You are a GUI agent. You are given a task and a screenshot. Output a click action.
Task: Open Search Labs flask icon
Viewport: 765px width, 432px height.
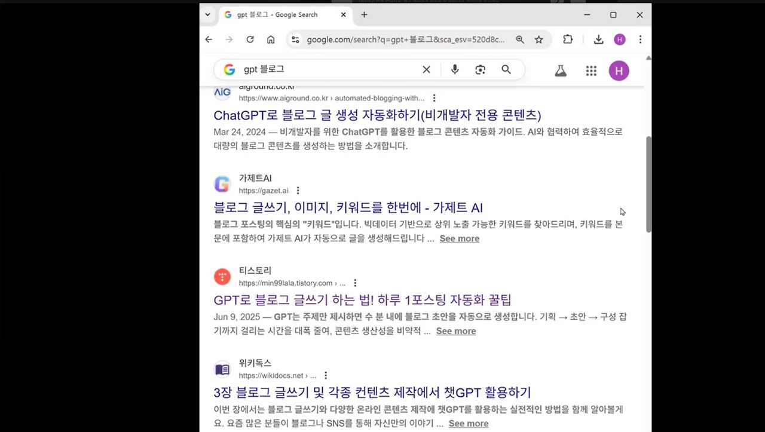click(x=560, y=71)
